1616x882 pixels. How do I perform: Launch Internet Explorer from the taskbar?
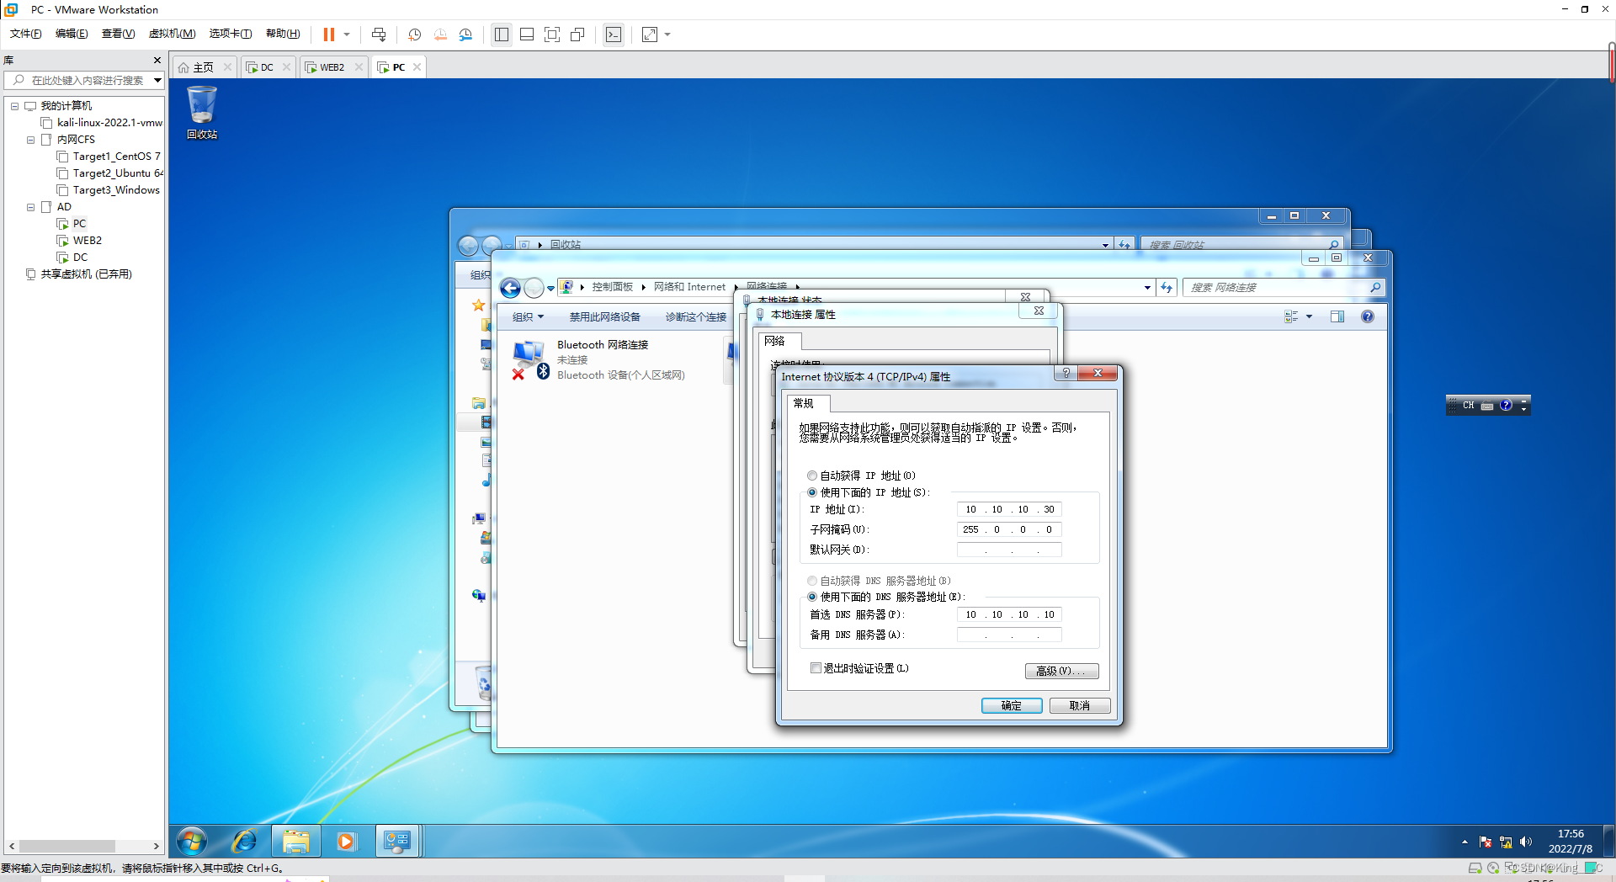[x=244, y=841]
